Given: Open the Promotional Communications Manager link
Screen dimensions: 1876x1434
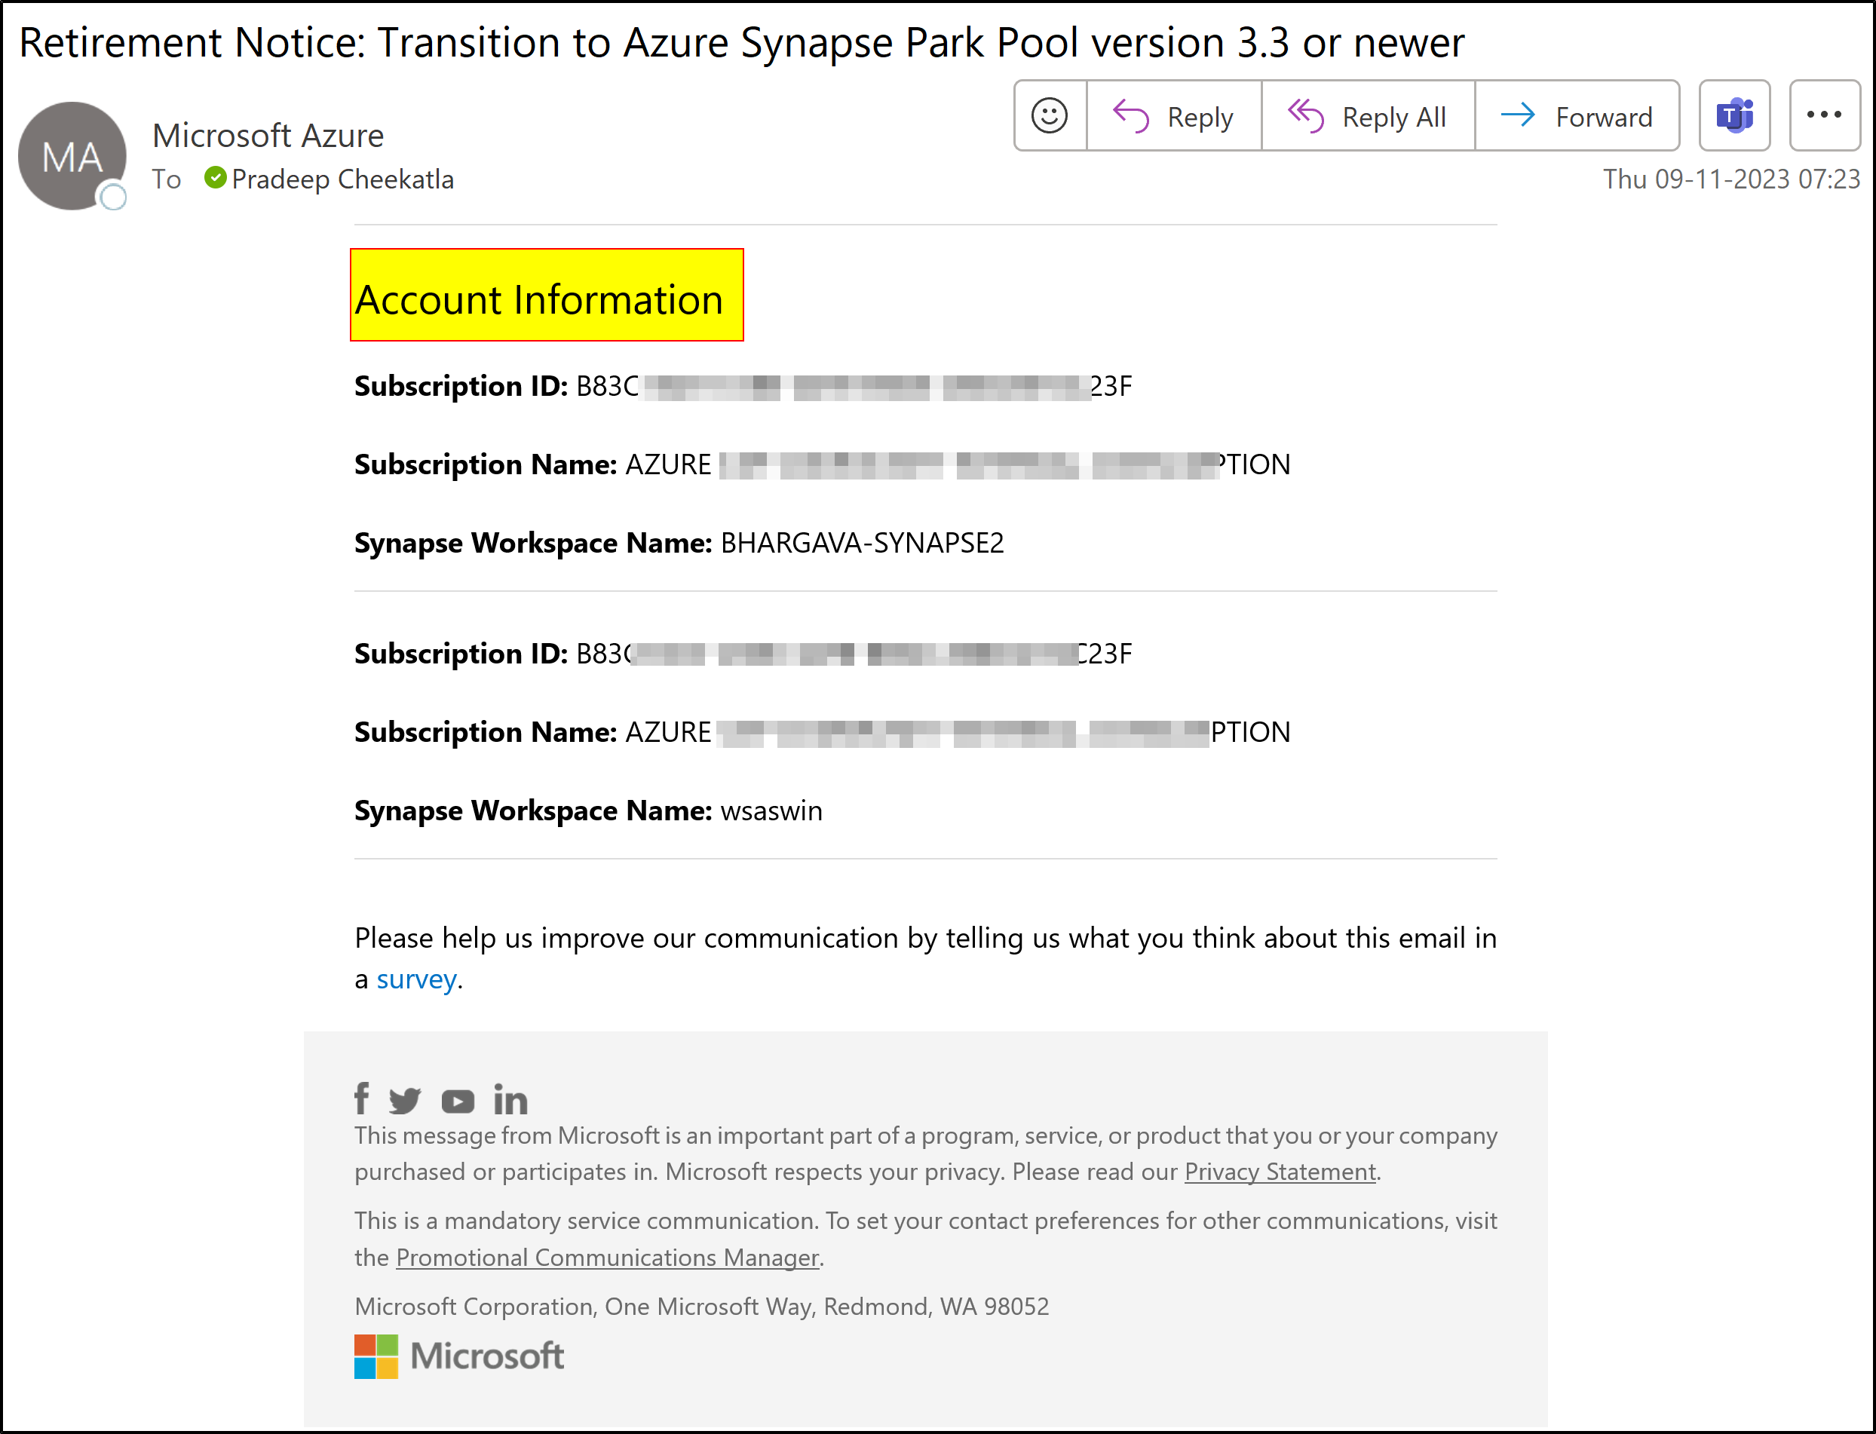Looking at the screenshot, I should pyautogui.click(x=607, y=1257).
